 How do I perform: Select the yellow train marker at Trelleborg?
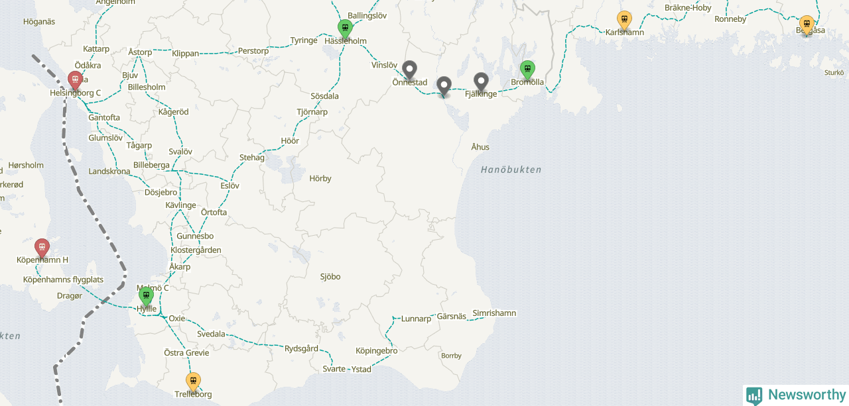point(193,382)
